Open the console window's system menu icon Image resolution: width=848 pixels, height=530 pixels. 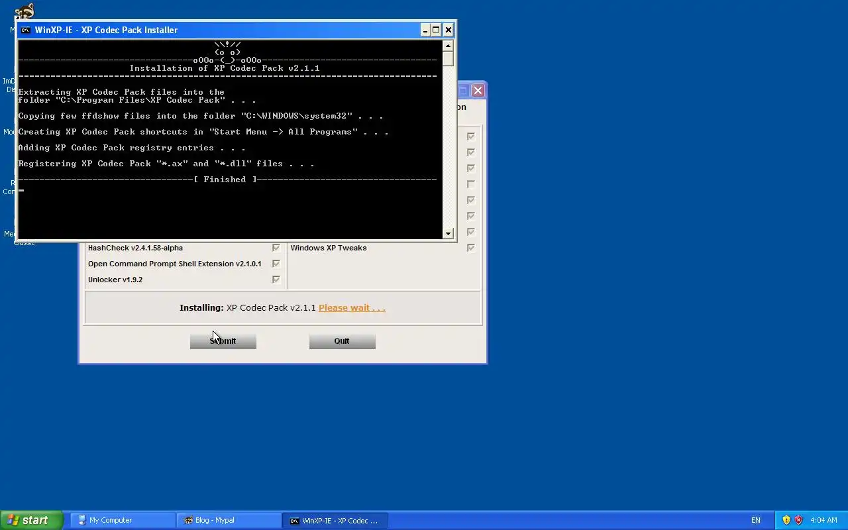coord(25,30)
